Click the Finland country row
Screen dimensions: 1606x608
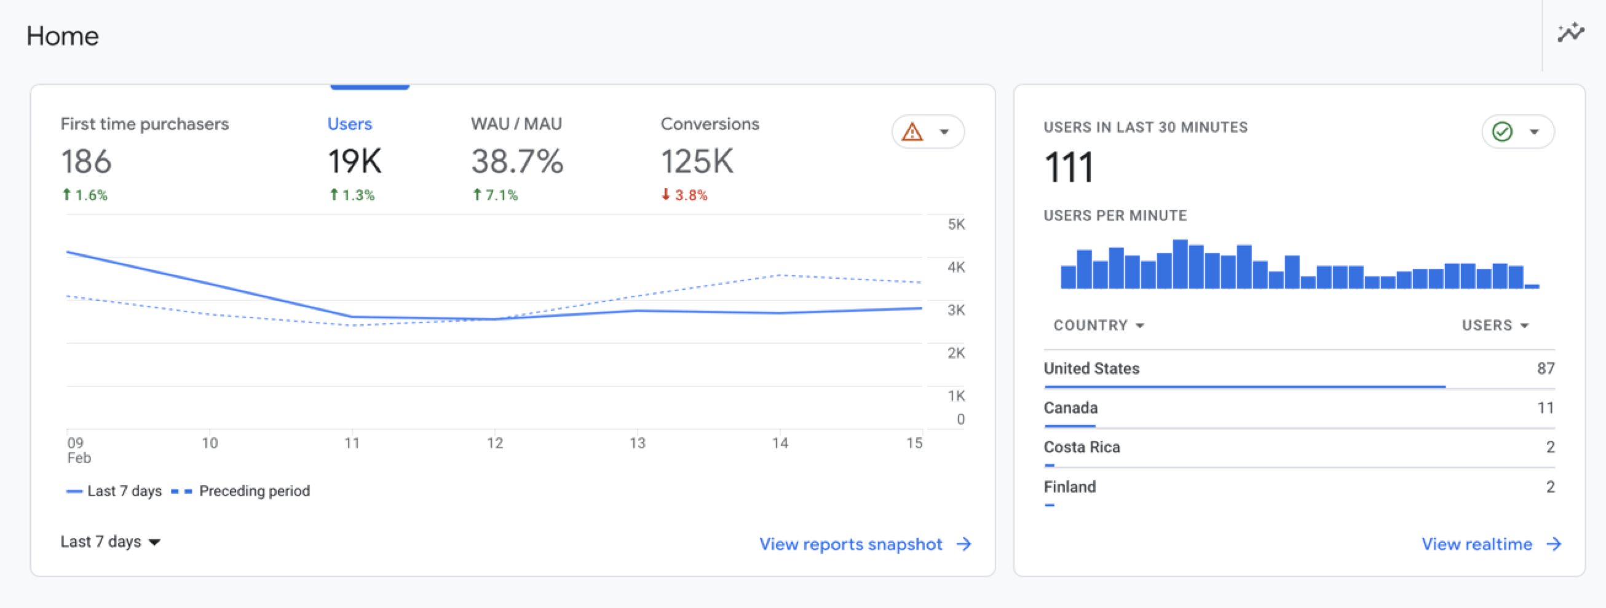coord(1299,488)
